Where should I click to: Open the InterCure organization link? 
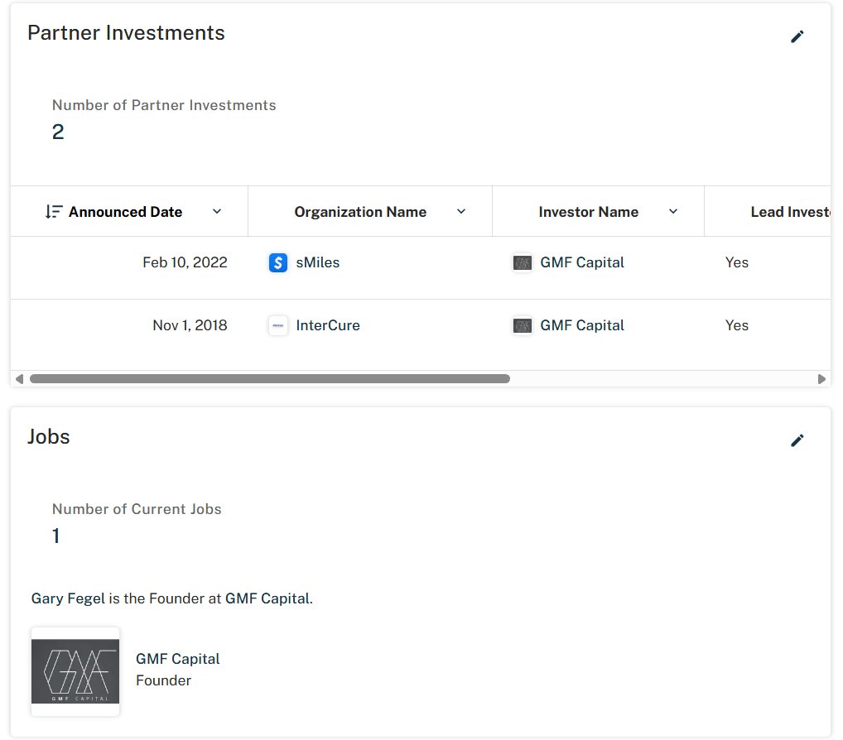pos(328,326)
